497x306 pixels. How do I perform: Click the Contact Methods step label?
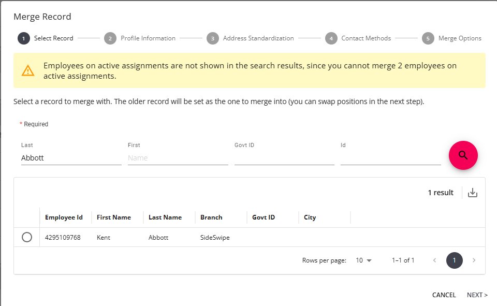point(366,38)
